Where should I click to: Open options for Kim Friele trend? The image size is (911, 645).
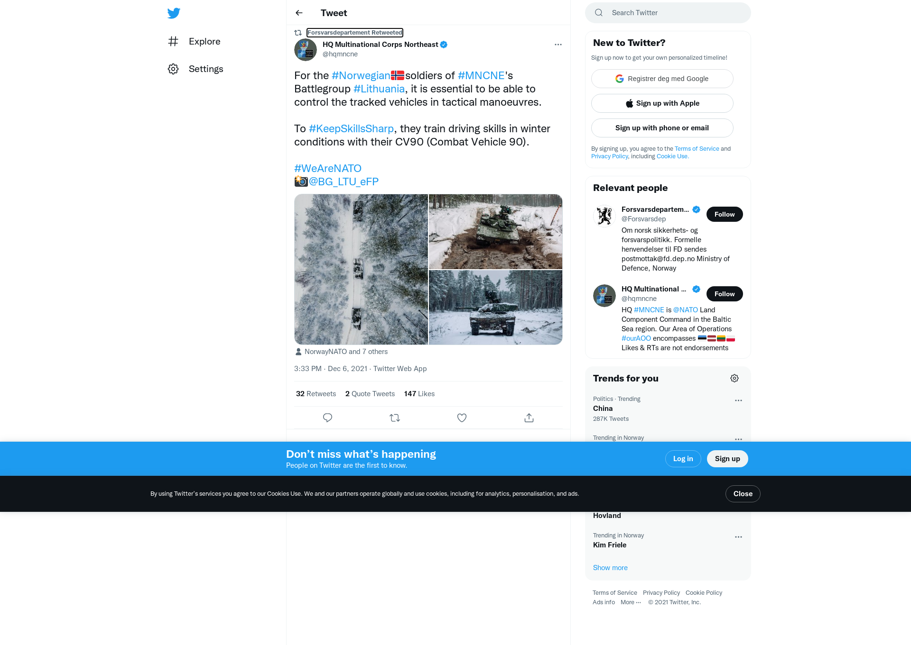tap(738, 537)
